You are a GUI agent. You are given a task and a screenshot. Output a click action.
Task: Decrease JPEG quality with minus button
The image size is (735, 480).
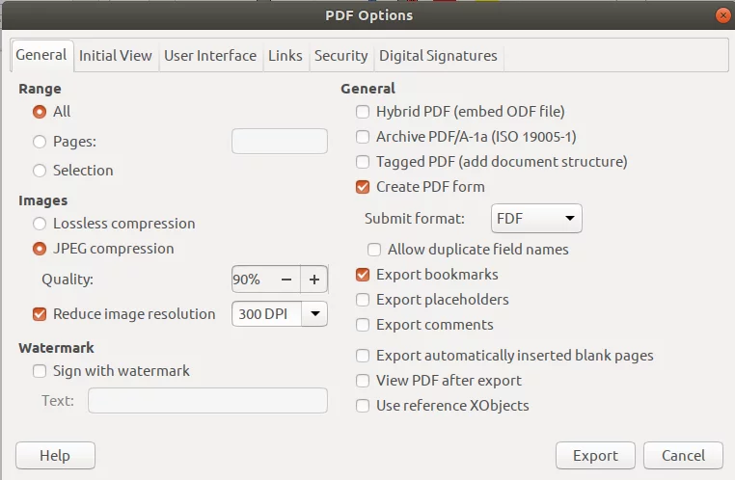pyautogui.click(x=286, y=280)
